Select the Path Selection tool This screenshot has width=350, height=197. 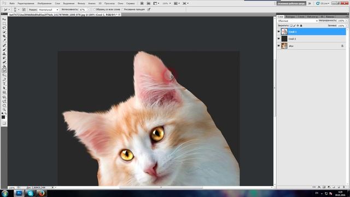point(4,88)
